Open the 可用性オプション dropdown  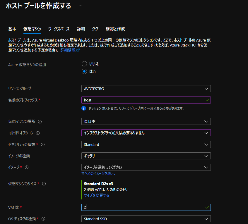coord(146,133)
